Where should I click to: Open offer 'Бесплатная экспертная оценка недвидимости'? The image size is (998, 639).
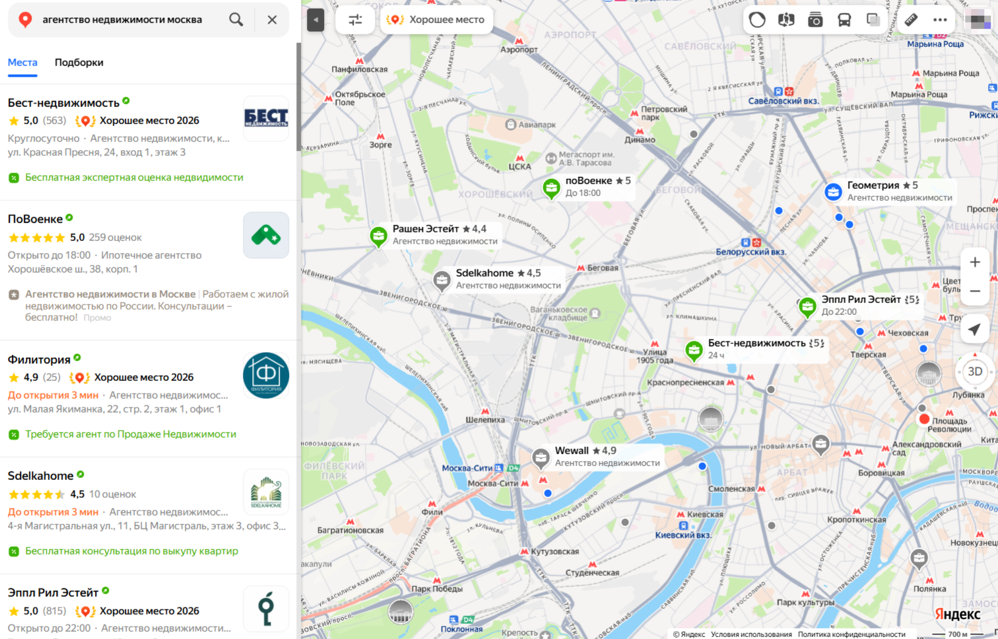pyautogui.click(x=134, y=178)
